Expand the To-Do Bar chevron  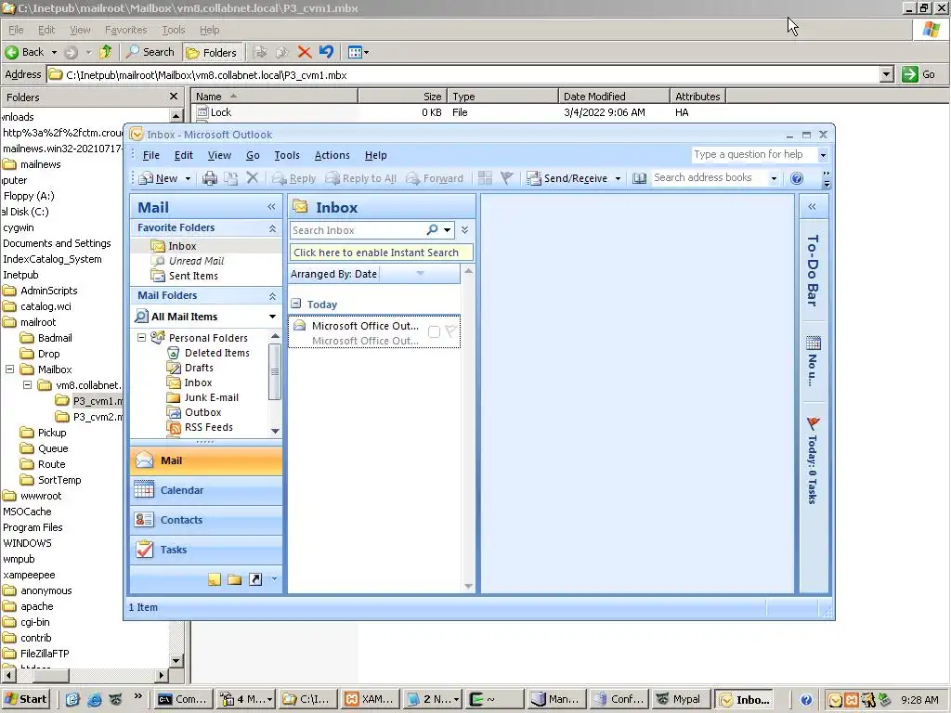812,207
